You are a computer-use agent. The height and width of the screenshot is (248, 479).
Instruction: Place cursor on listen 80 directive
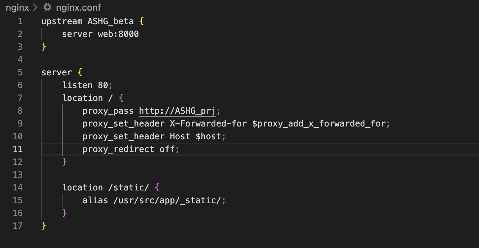point(85,85)
